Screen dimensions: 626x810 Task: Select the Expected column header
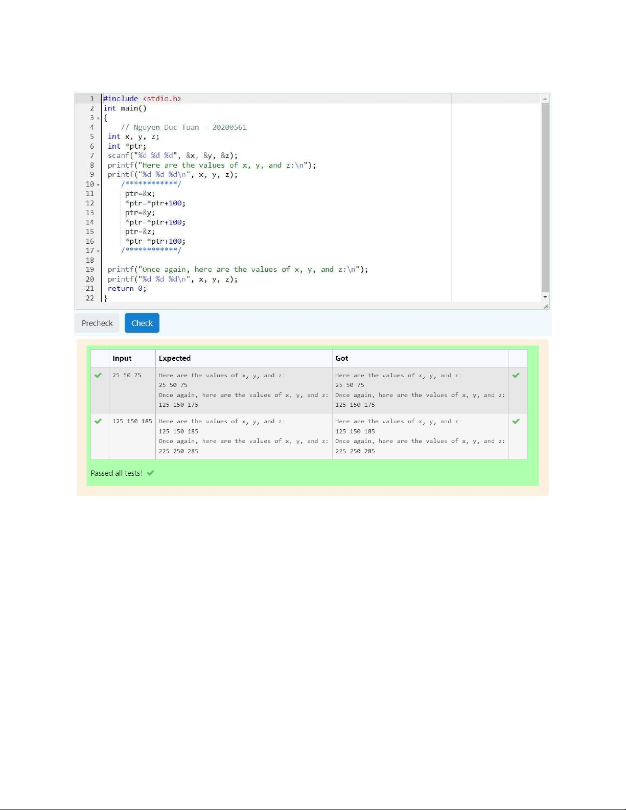tap(175, 358)
